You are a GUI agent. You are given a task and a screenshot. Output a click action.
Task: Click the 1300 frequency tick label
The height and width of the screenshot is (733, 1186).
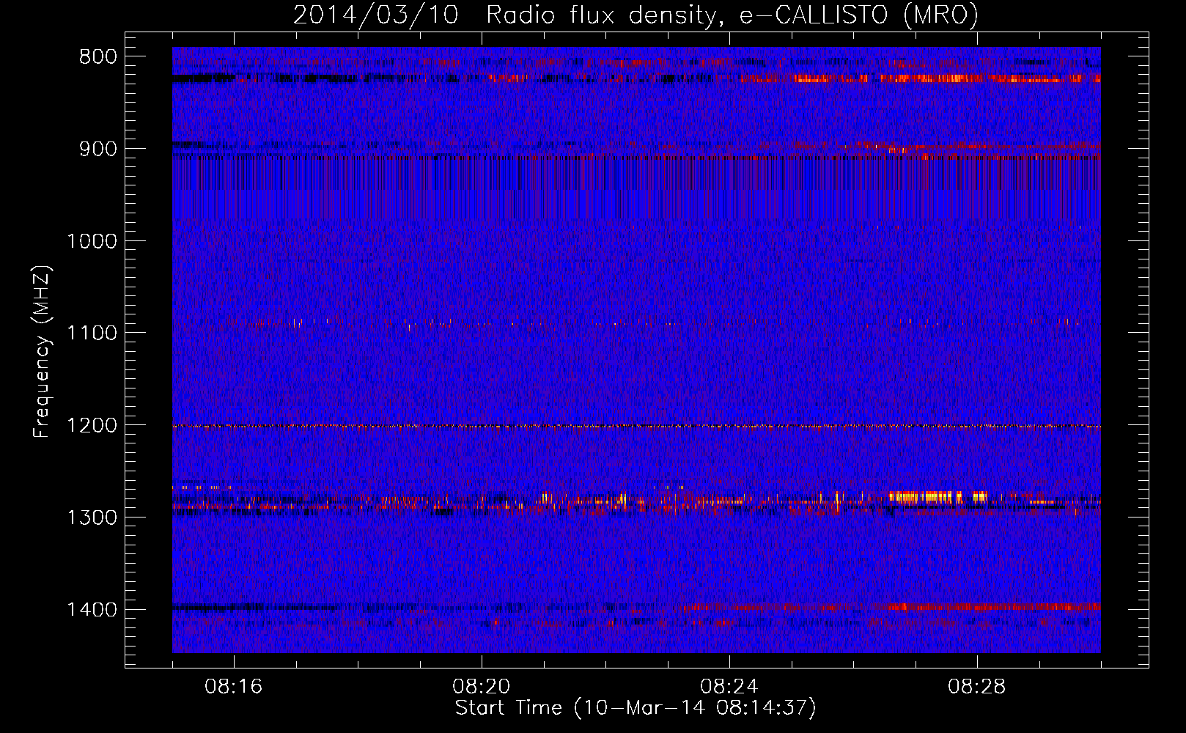[92, 517]
